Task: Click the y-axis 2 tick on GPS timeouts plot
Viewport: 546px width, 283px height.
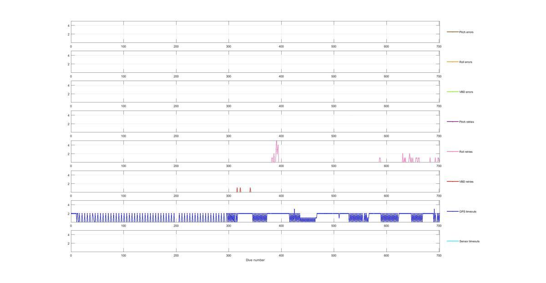Action: (68, 213)
